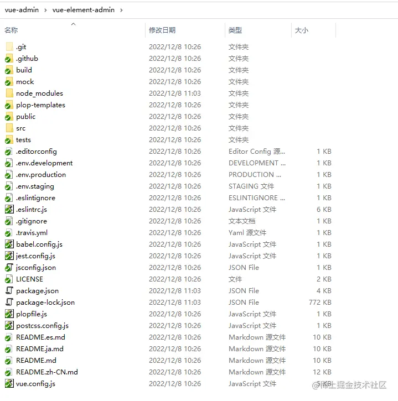Select the README.zh-CN.md file name
This screenshot has width=398, height=401.
click(47, 372)
